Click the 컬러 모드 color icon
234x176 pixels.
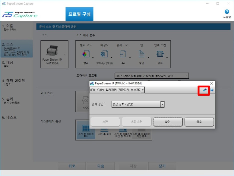point(86,54)
